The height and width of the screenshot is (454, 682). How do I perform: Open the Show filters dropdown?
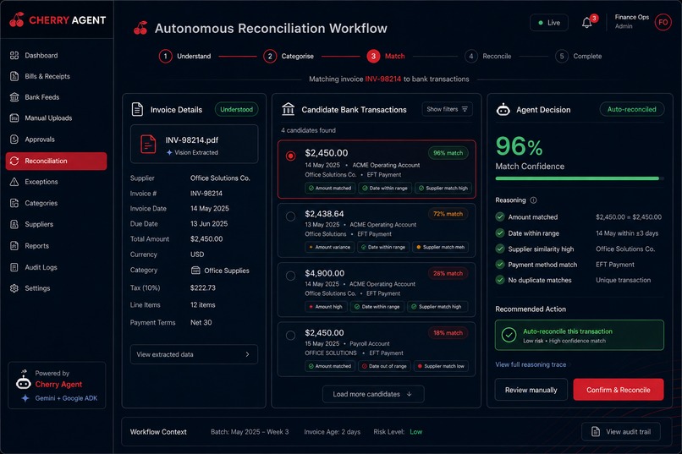(x=447, y=109)
